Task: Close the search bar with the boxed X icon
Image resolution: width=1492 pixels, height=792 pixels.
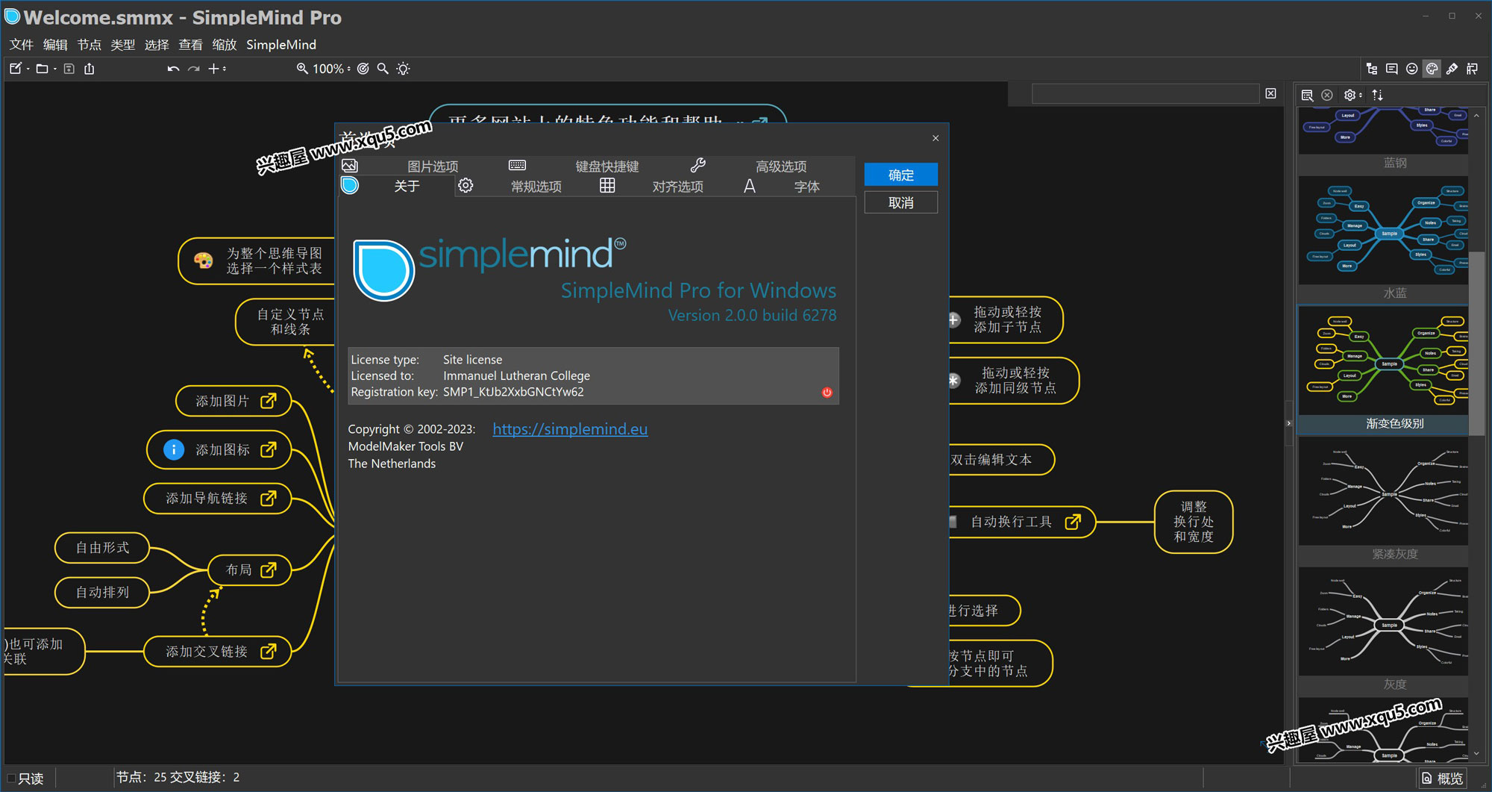Action: click(1271, 93)
